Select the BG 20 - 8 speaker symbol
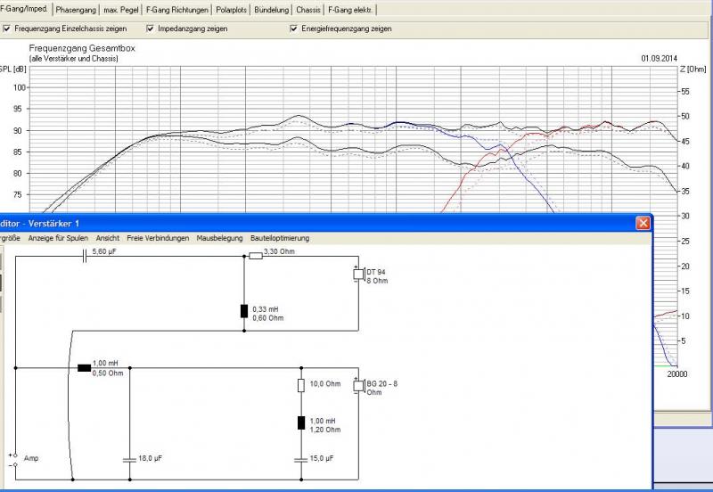 [x=358, y=386]
